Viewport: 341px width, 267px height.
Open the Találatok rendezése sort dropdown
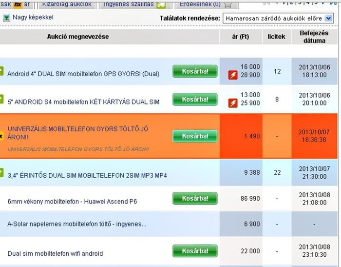pos(278,19)
